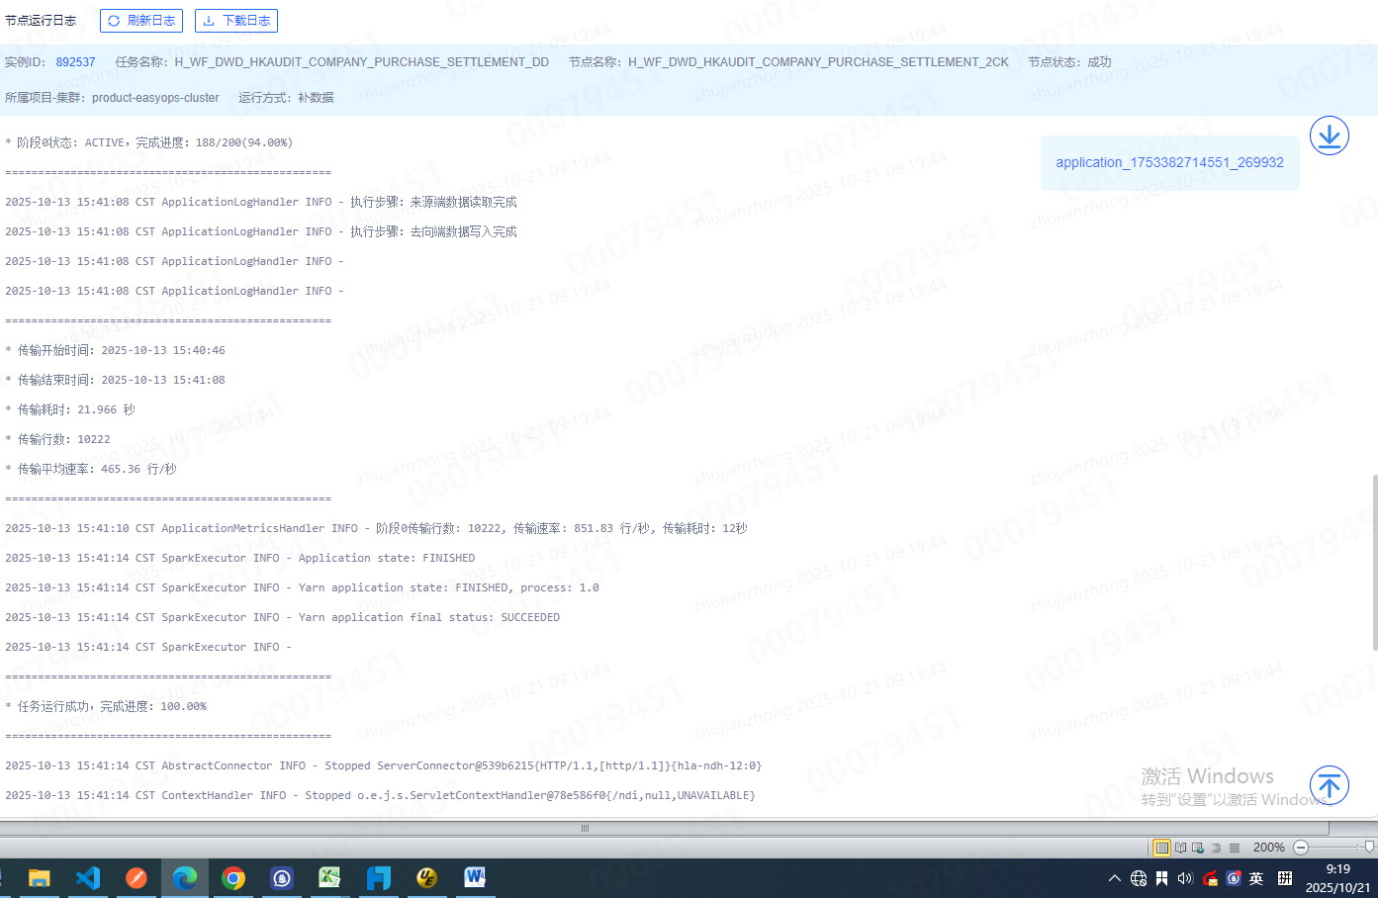This screenshot has height=898, width=1378.
Task: Switch to Web Layout view
Action: pyautogui.click(x=1198, y=848)
